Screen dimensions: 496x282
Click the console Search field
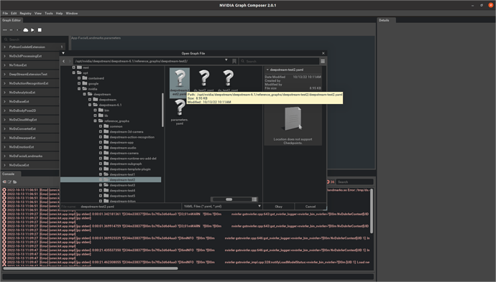coord(354,182)
